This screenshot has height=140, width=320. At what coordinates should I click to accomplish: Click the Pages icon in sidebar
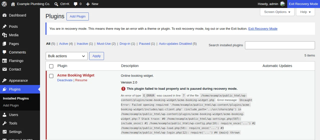click(4, 44)
